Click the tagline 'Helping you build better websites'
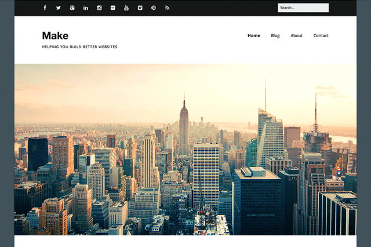The height and width of the screenshot is (247, 371). point(79,47)
